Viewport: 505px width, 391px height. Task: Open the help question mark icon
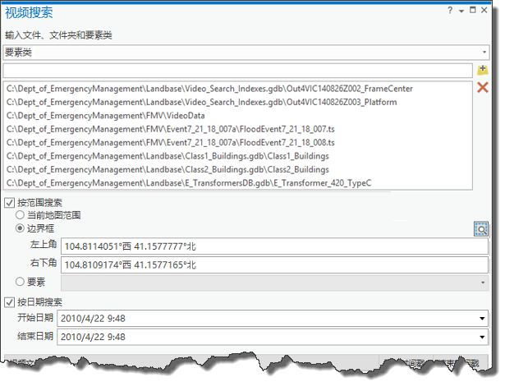450,11
